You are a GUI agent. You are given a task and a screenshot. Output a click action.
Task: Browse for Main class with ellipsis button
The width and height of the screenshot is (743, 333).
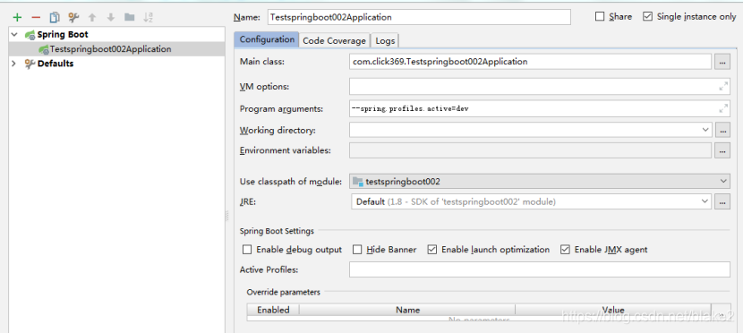click(722, 62)
